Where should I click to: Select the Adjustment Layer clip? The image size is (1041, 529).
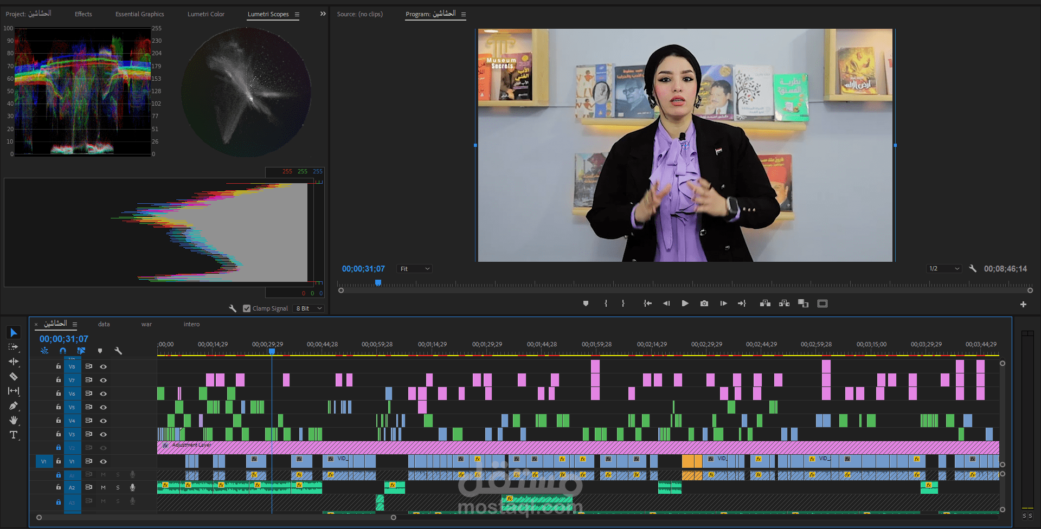[x=578, y=447]
